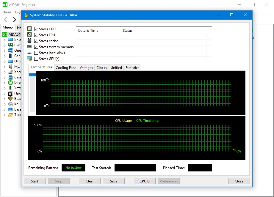Uncheck the Stress cache checkbox
274x197 pixels.
(36, 41)
